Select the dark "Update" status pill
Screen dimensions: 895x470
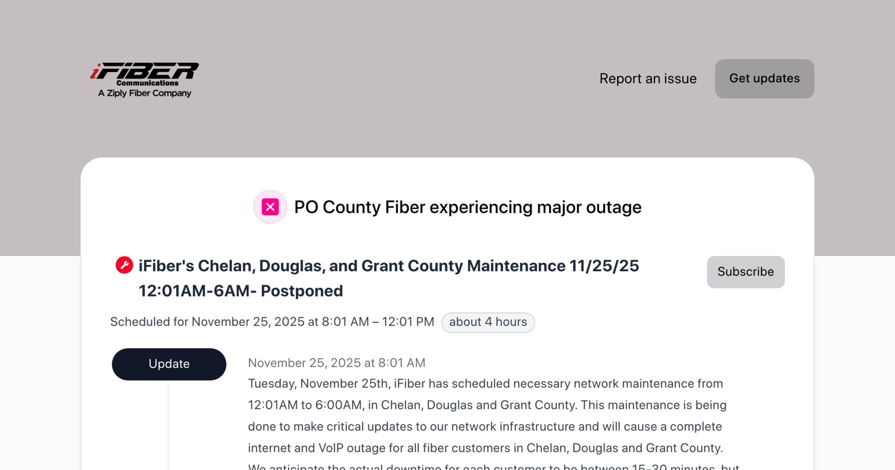(169, 364)
